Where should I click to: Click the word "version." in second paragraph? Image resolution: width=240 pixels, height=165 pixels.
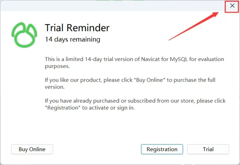click(55, 87)
